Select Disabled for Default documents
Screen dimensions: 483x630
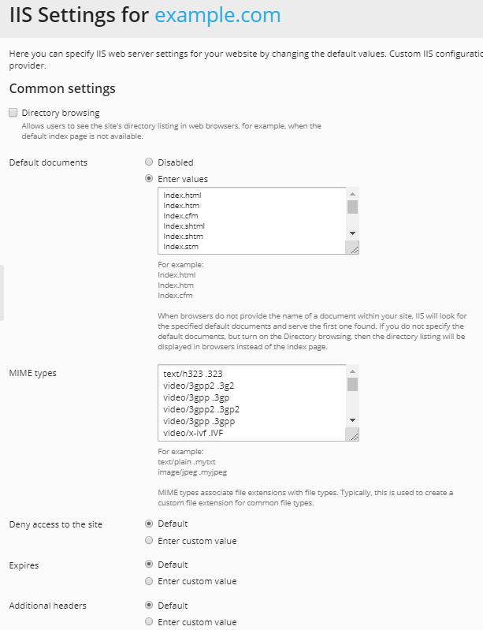click(149, 162)
